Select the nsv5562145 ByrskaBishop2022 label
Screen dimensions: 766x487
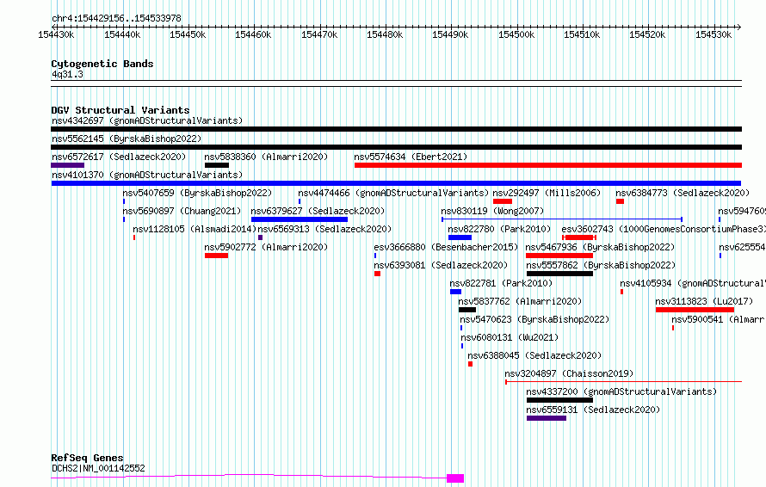click(x=127, y=139)
